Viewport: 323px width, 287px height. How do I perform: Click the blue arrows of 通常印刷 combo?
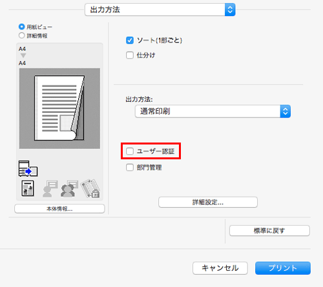[286, 112]
